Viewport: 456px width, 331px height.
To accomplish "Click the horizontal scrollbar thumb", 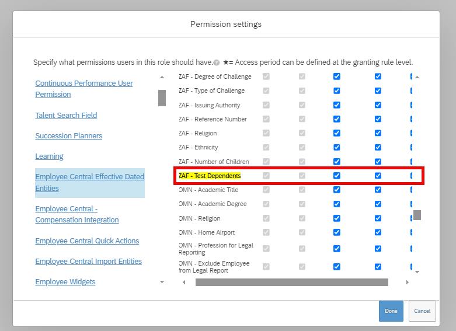I will pyautogui.click(x=292, y=282).
